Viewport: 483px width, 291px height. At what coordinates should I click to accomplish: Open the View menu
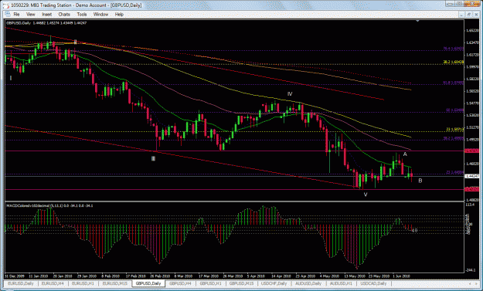[x=30, y=15]
